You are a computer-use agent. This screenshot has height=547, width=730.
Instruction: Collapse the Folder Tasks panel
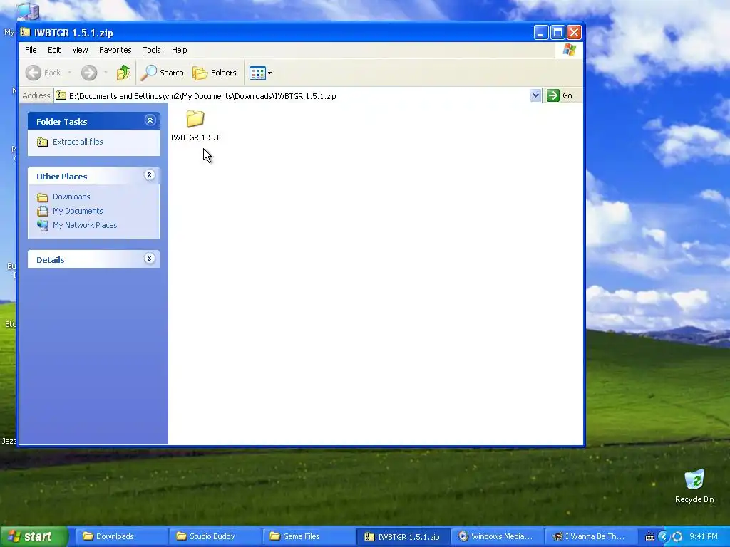pyautogui.click(x=150, y=120)
